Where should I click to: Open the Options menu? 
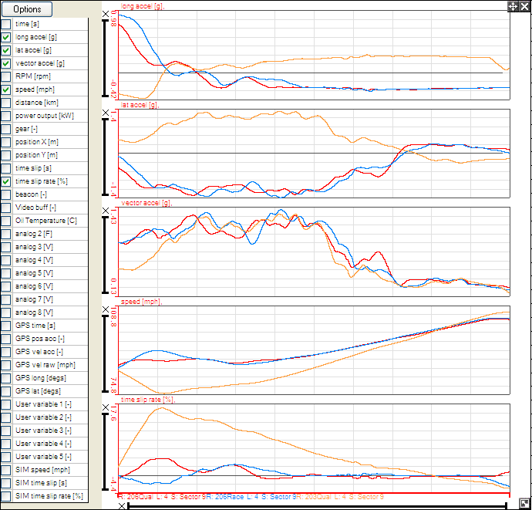point(27,8)
